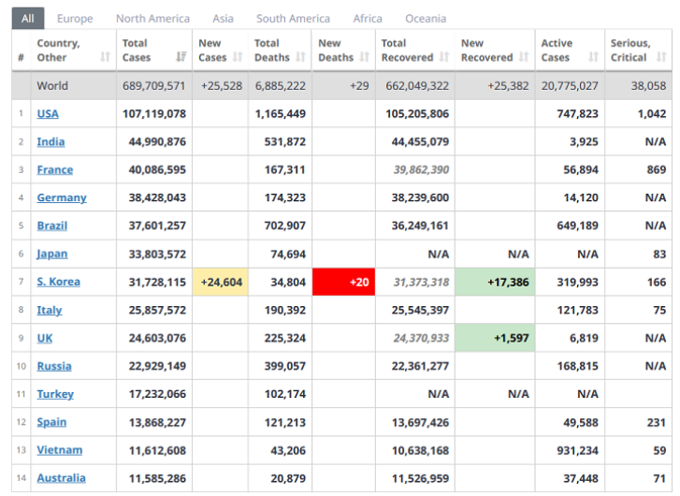Click Spain serious critical 231
Image resolution: width=680 pixels, height=496 pixels.
pos(657,422)
